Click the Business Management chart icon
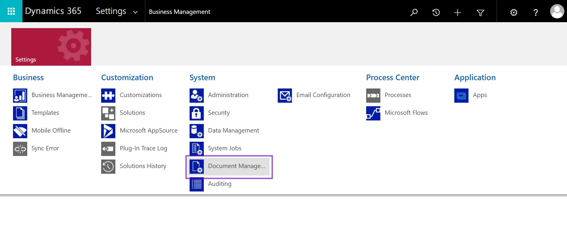Image resolution: width=567 pixels, height=248 pixels. [x=20, y=96]
